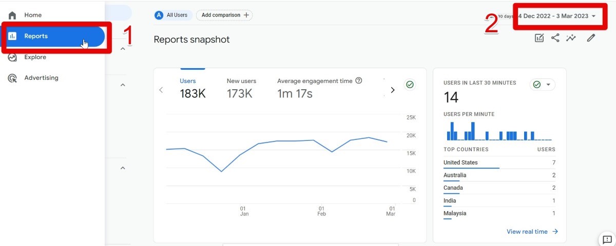Click USERS IN LAST 30 MINUTES label
This screenshot has width=616, height=246.
[x=480, y=83]
